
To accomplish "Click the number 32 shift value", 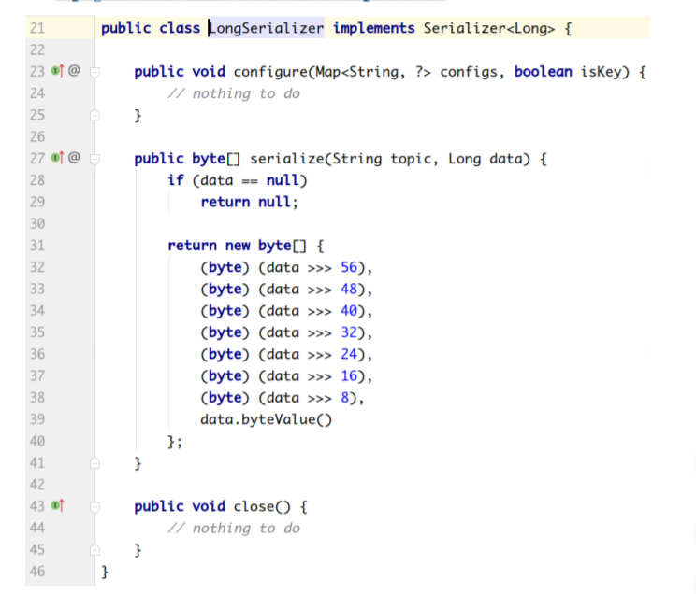I will [349, 332].
